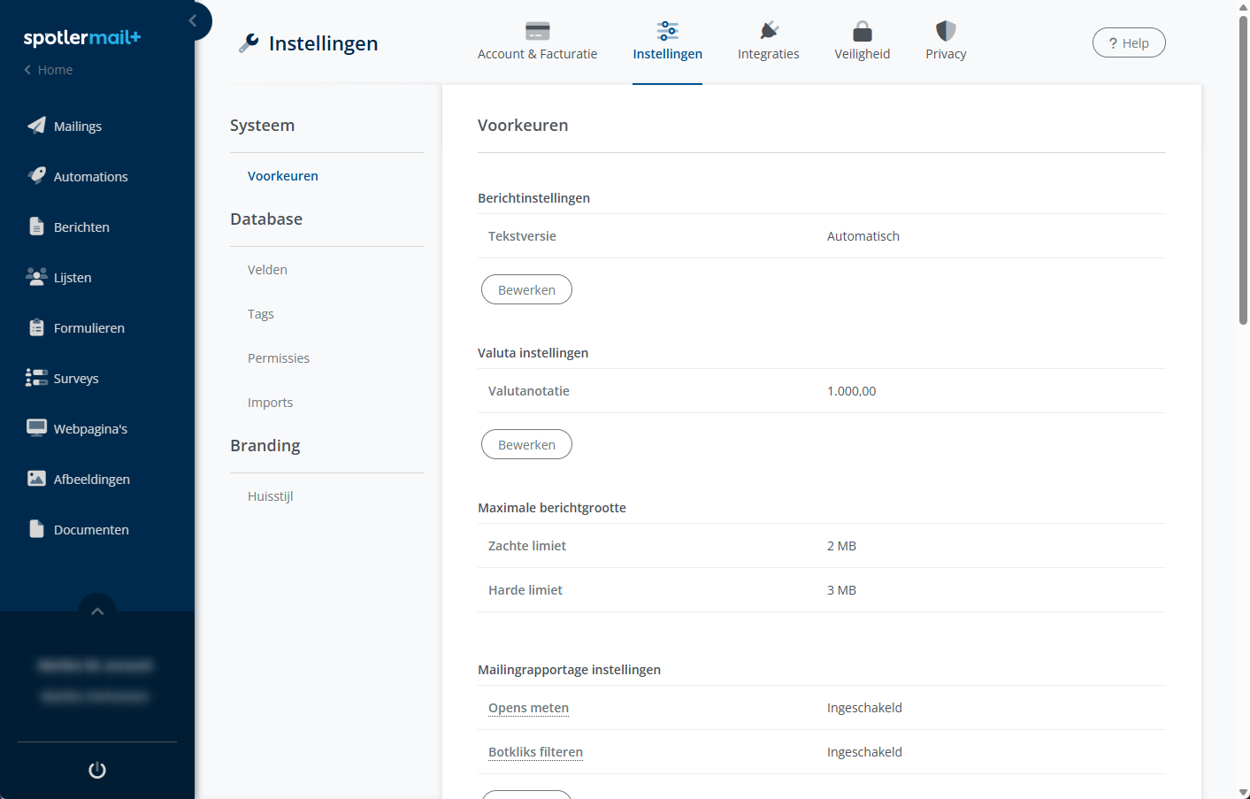Open Automations menu label
The height and width of the screenshot is (799, 1250).
(91, 177)
